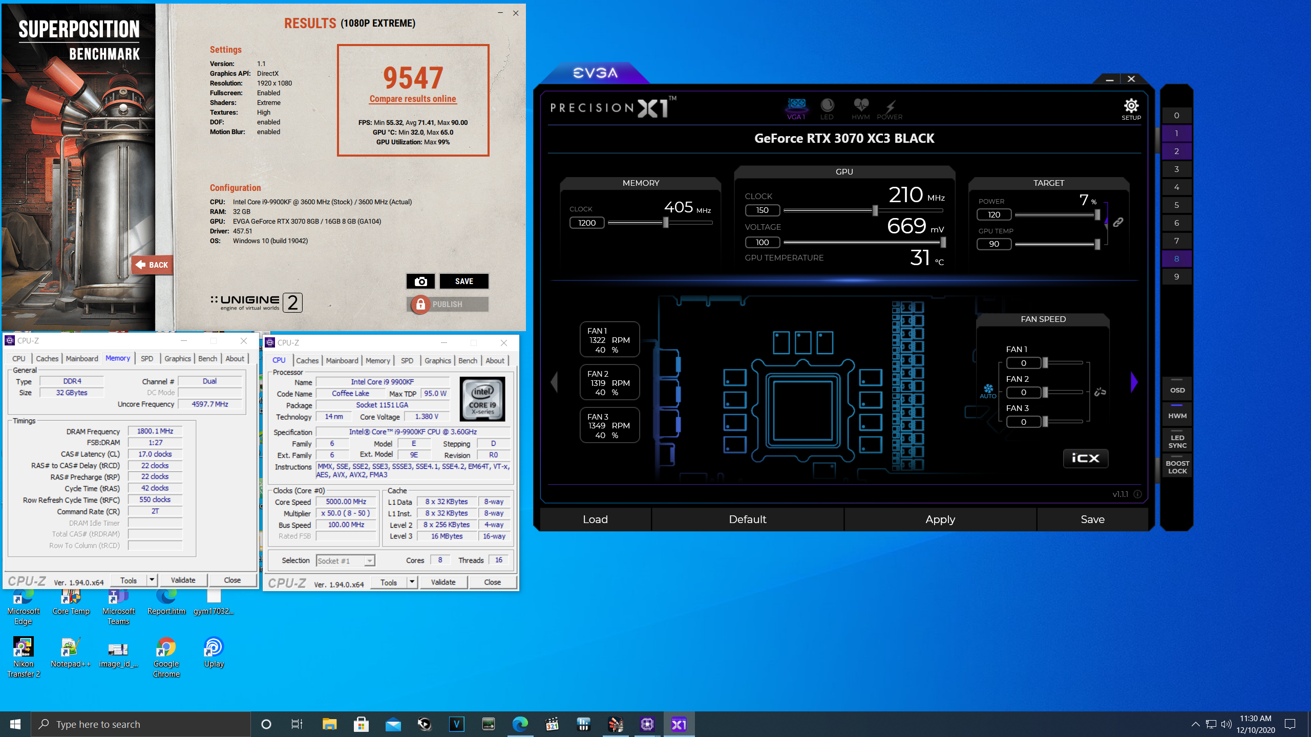Image resolution: width=1311 pixels, height=737 pixels.
Task: Open the Mainboard tab in the right CPU-Z window
Action: pos(342,360)
